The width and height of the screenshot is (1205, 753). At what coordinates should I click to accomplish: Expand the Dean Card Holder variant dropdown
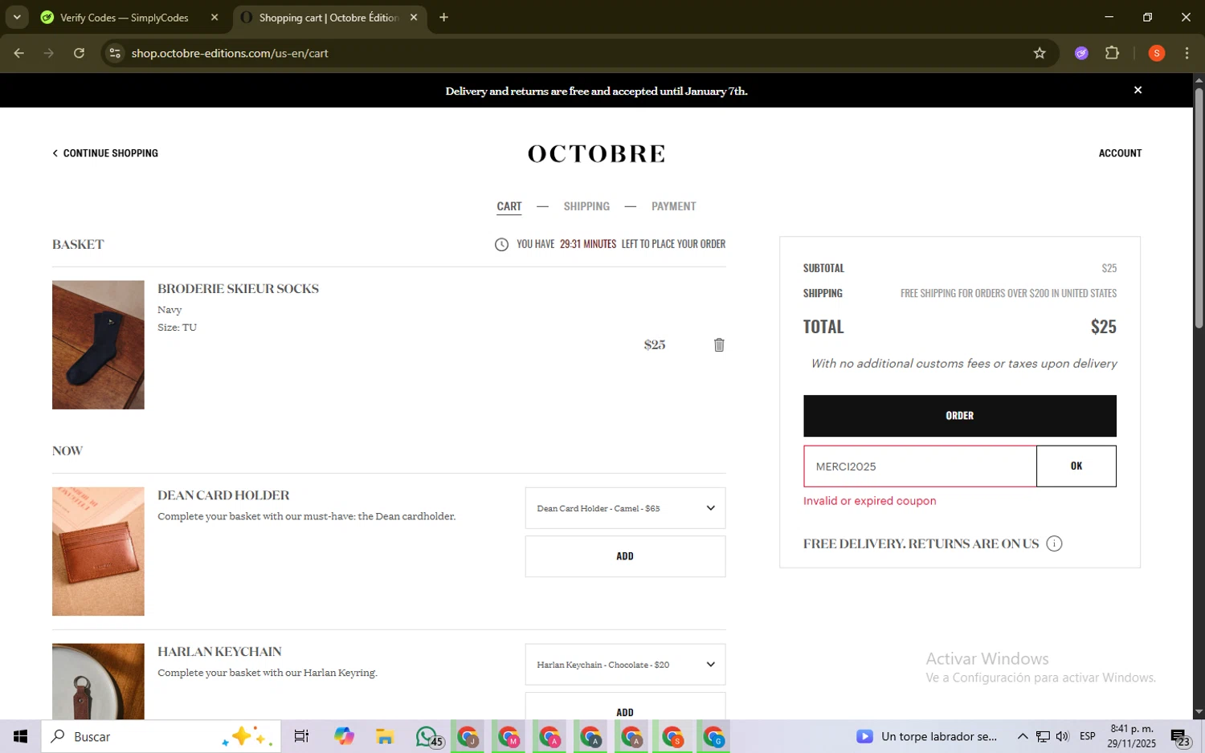click(625, 508)
